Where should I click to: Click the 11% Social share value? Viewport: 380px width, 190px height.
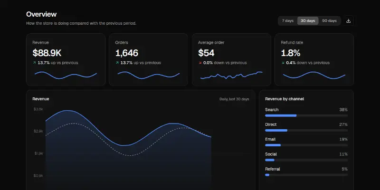click(x=343, y=154)
